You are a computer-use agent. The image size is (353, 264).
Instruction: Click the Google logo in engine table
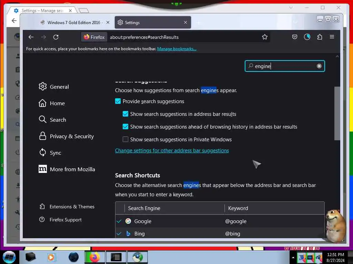pos(128,221)
